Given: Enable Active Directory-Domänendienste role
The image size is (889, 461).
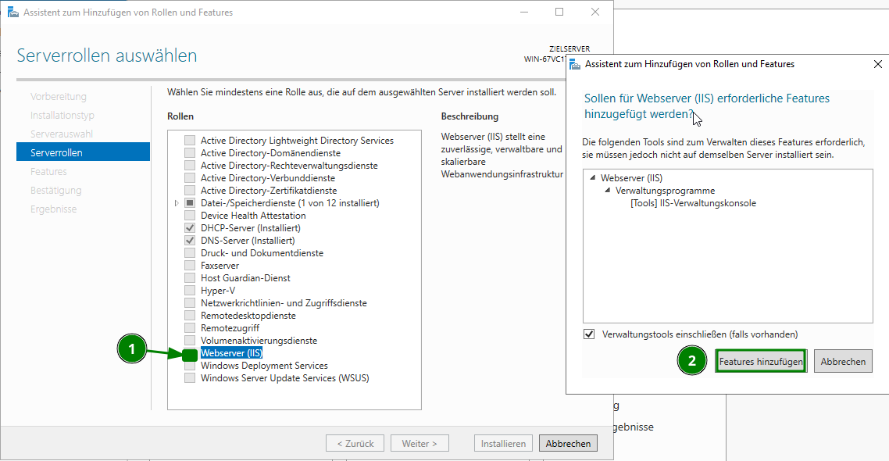Looking at the screenshot, I should pyautogui.click(x=189, y=152).
